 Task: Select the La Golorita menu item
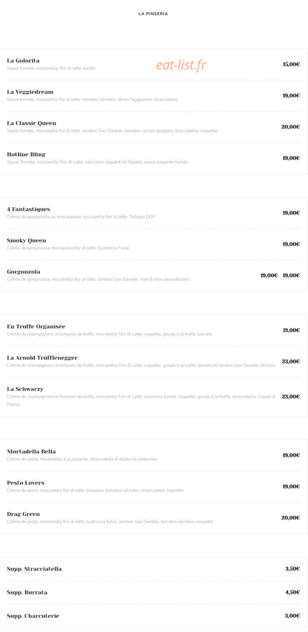pos(23,61)
